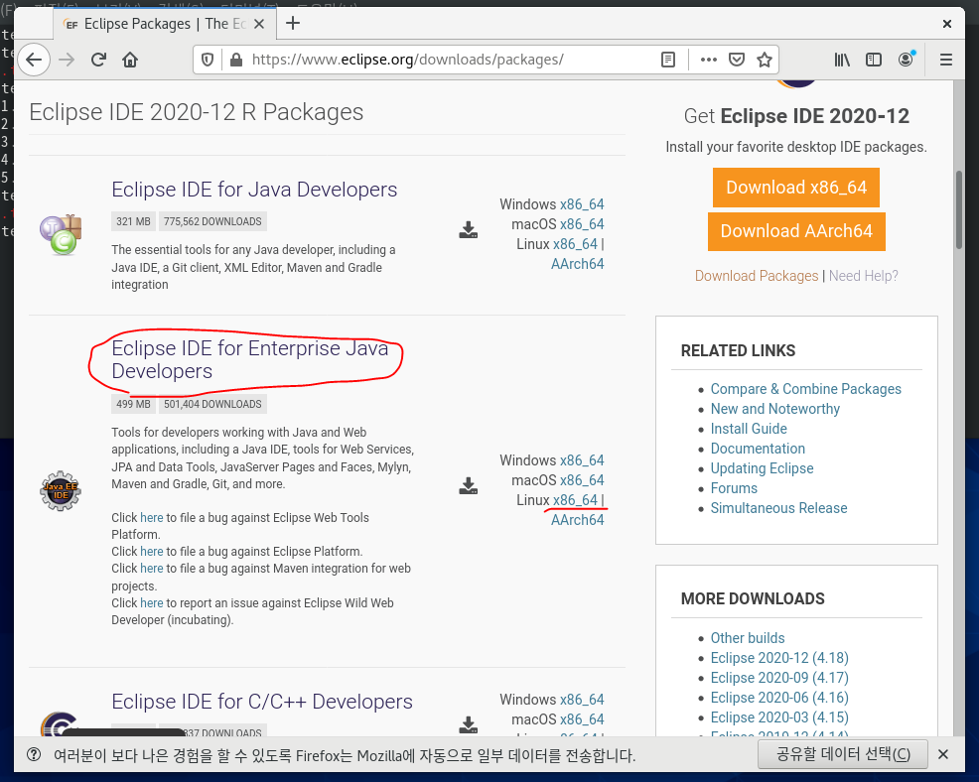Open the Download Packages link
Screen dimensions: 979x782
[757, 276]
